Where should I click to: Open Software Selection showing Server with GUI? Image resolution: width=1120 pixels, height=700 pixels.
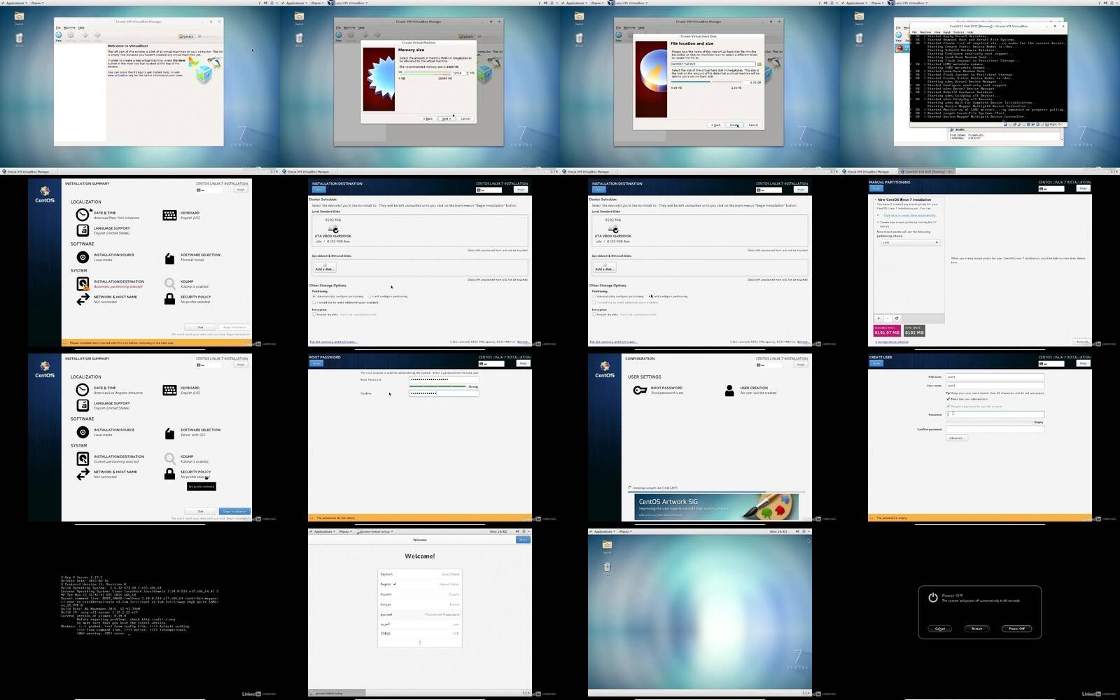(192, 432)
